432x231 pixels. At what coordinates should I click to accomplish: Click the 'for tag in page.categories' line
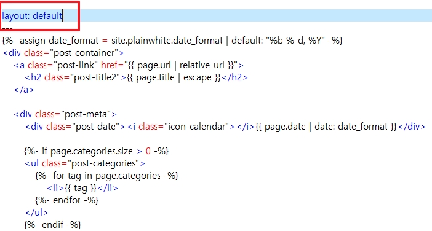[107, 176]
